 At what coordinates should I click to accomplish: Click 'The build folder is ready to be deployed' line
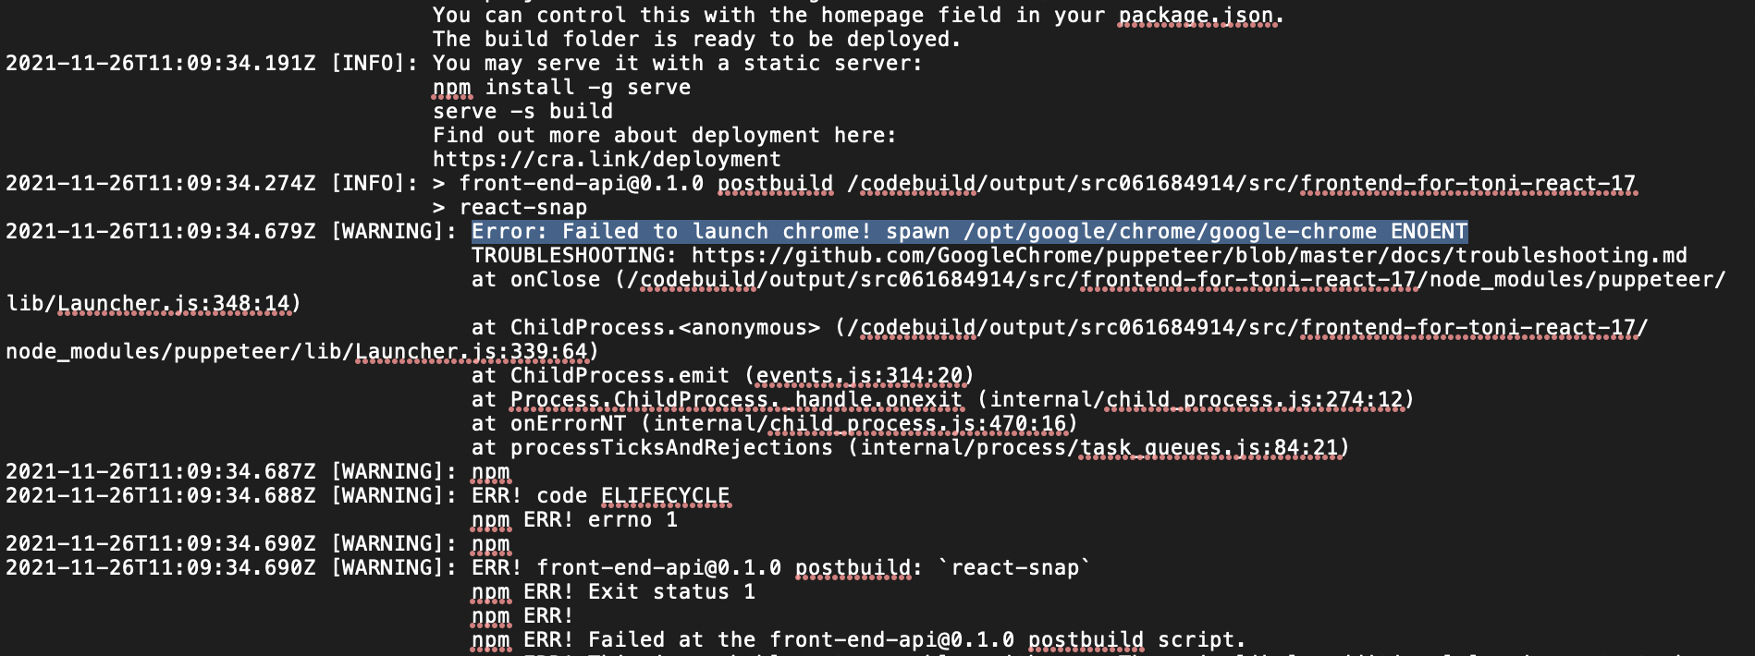tap(697, 39)
